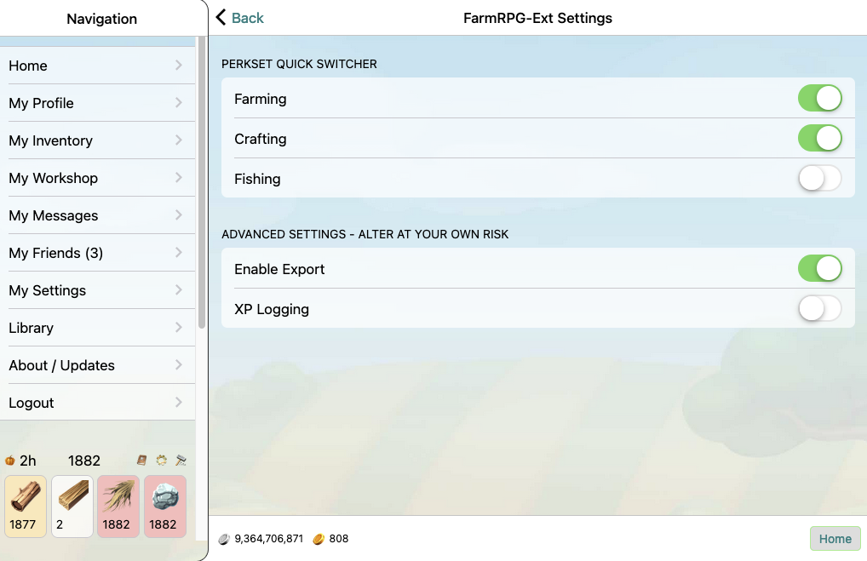Click the 1882 count beside the timer

[x=84, y=461]
